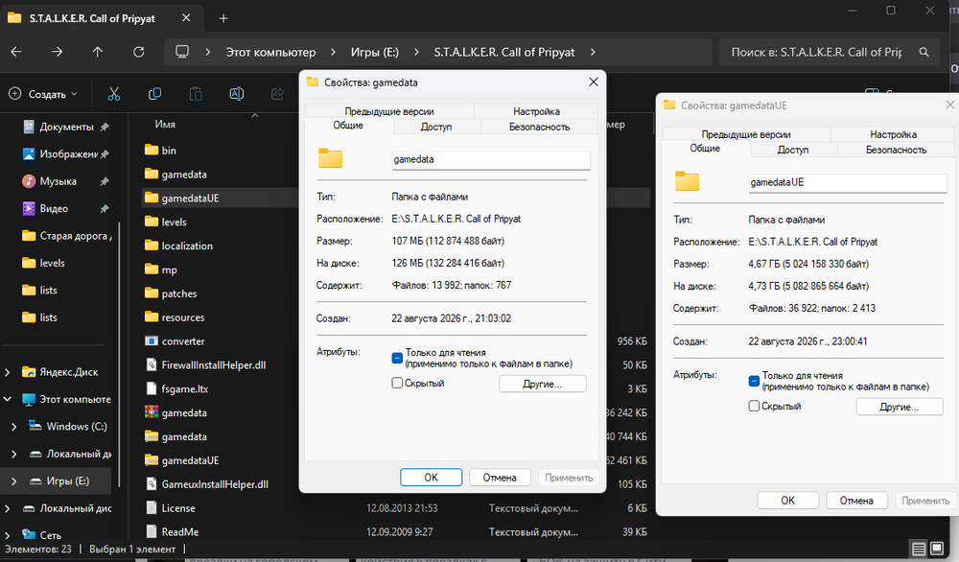
Task: Expand Яндекс.Диск in navigation pane
Action: pyautogui.click(x=8, y=372)
